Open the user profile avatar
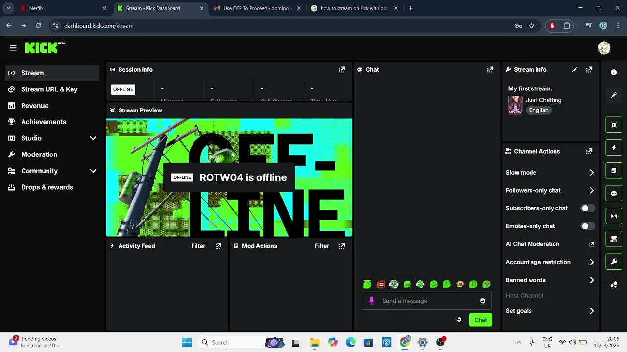 pos(604,47)
